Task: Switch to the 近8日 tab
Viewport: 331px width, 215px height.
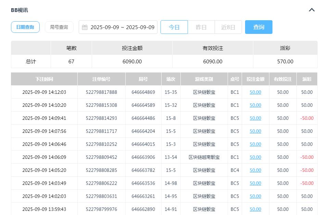Action: click(228, 27)
